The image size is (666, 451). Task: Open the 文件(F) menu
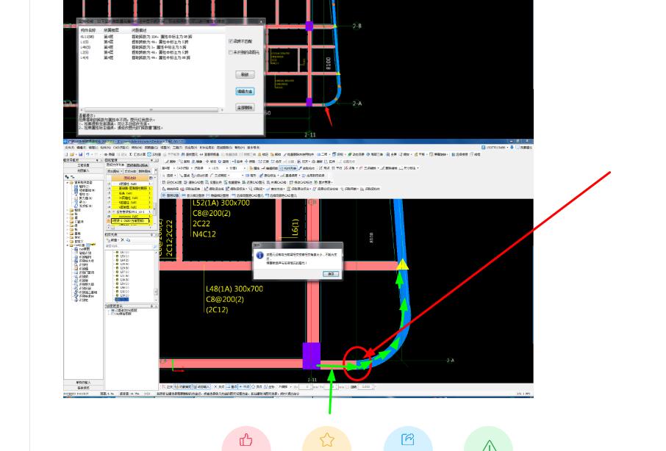tap(69, 147)
